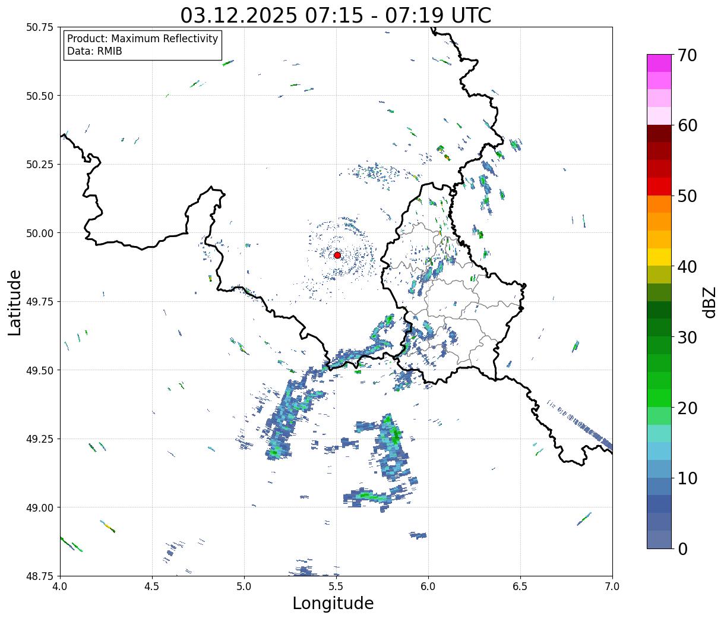
Task: Click the bottom grey-blue colorbar swatch at 0
Action: coord(659,540)
